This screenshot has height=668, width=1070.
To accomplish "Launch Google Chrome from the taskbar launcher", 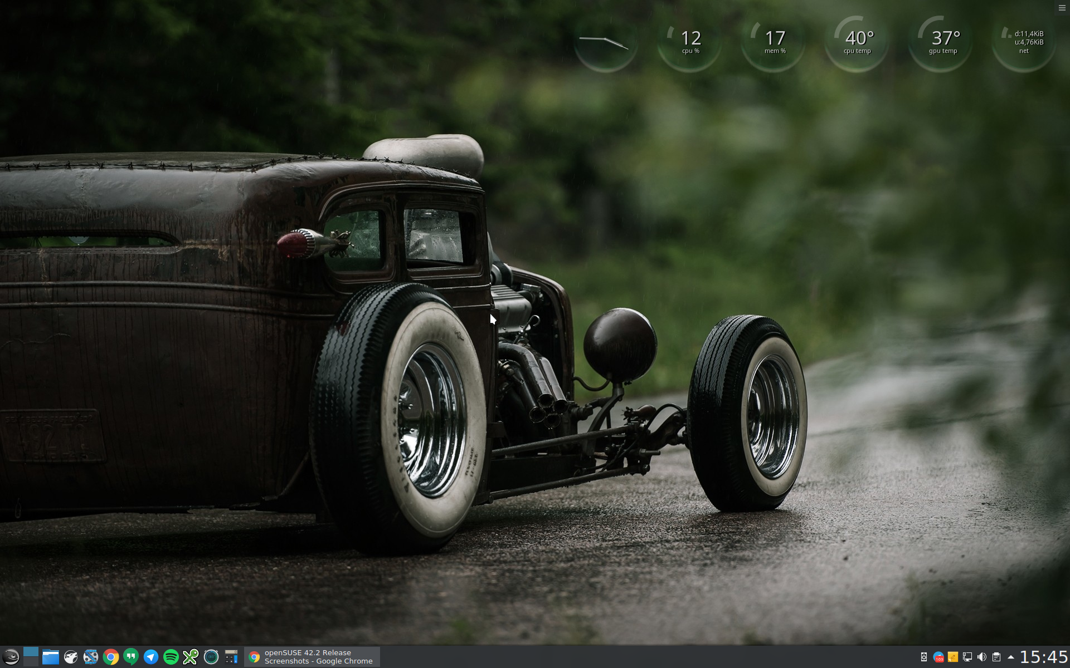I will coord(111,657).
